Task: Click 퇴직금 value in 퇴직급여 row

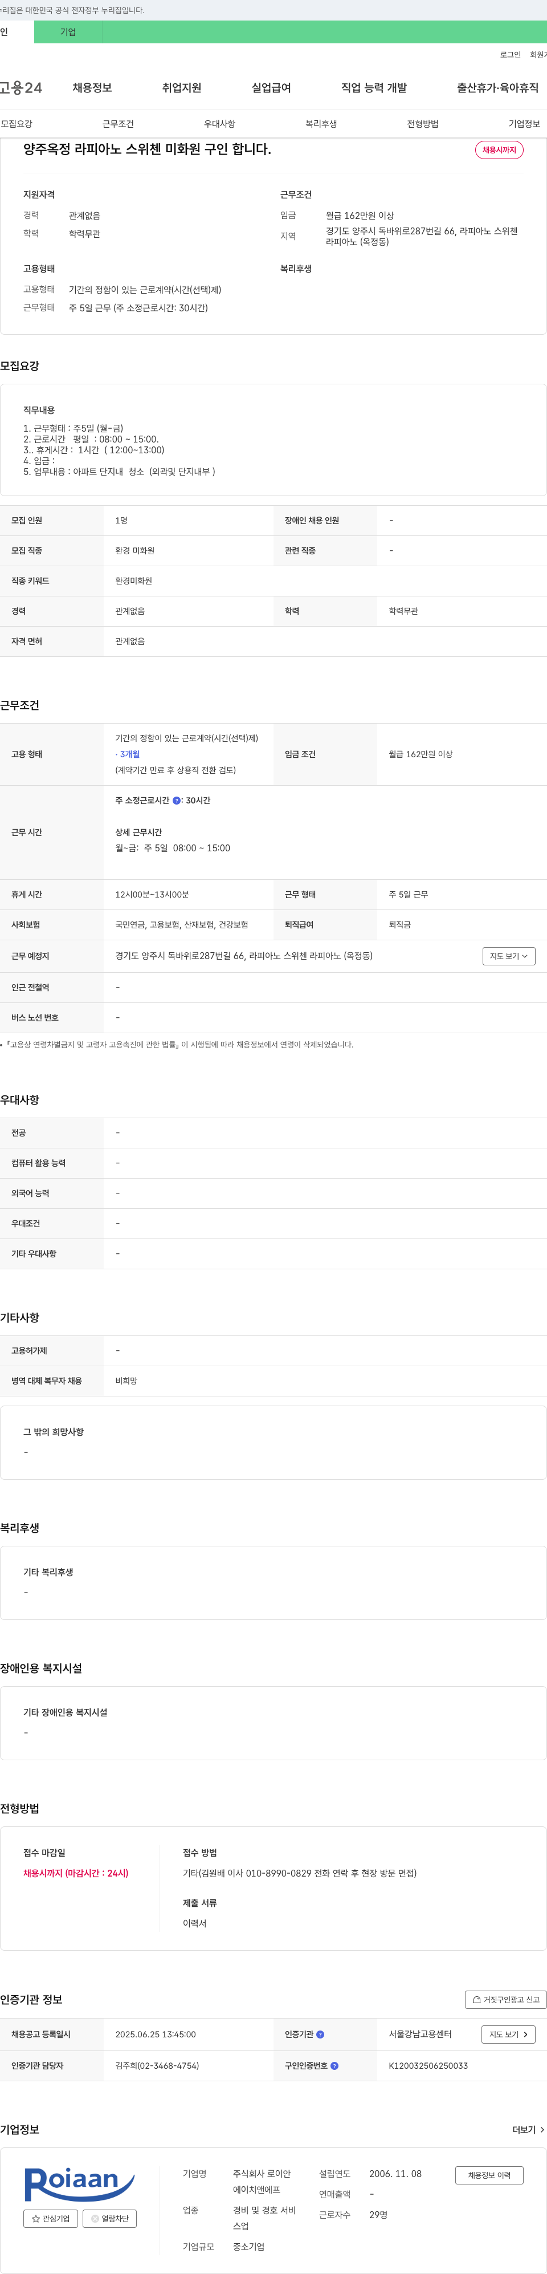Action: (x=399, y=924)
